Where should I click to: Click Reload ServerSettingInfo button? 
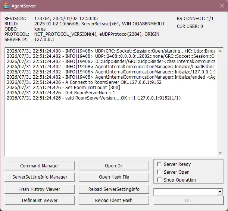tap(114, 189)
